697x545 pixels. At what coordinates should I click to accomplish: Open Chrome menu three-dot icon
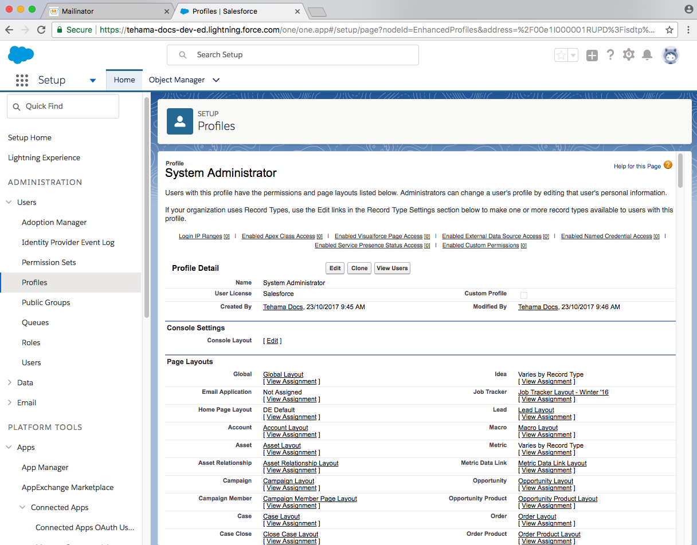pos(687,30)
